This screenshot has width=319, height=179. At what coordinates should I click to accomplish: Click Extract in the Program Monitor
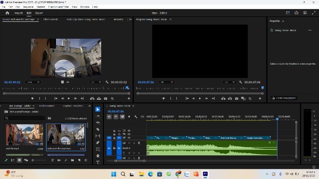pos(230,98)
